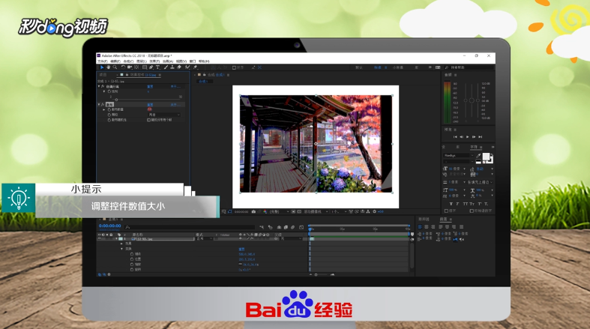Click the timeline search field
The image size is (590, 329).
pos(190,227)
